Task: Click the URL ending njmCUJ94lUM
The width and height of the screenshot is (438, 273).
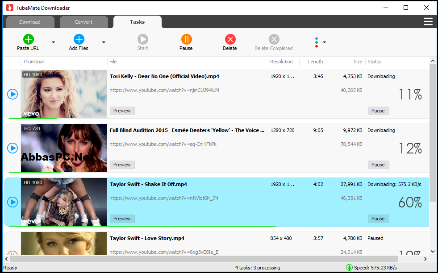Action: pos(164,90)
